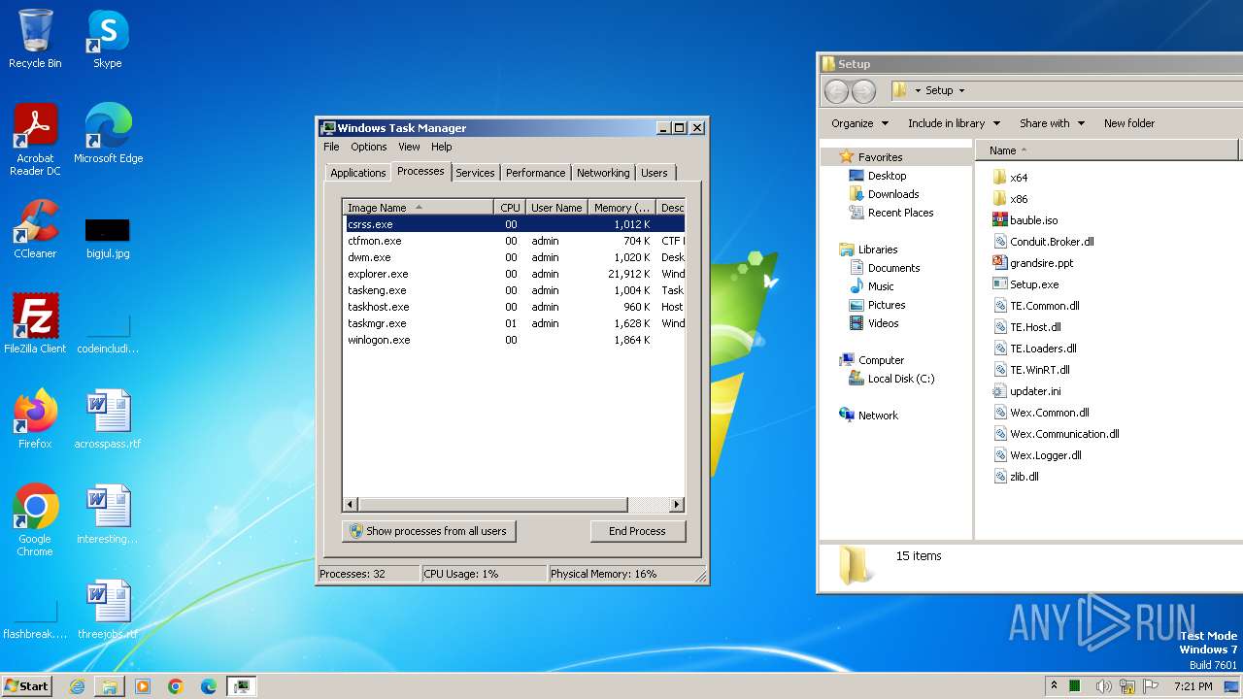The height and width of the screenshot is (699, 1243).
Task: Open Include in library dropdown
Action: [954, 123]
